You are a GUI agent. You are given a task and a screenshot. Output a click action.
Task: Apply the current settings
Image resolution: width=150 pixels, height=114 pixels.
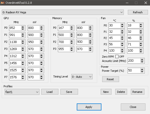pyautogui.click(x=89, y=107)
